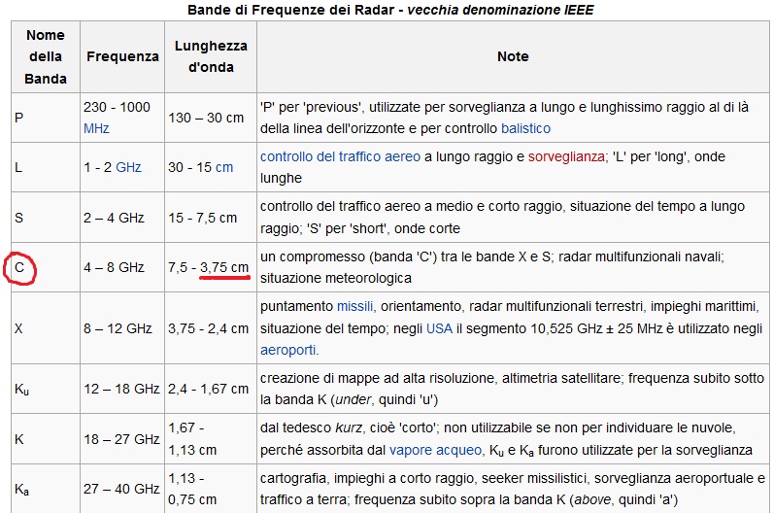Screen dimensions: 774x513
Task: Click the Ku note 'creazione di mappe'
Action: pos(513,389)
